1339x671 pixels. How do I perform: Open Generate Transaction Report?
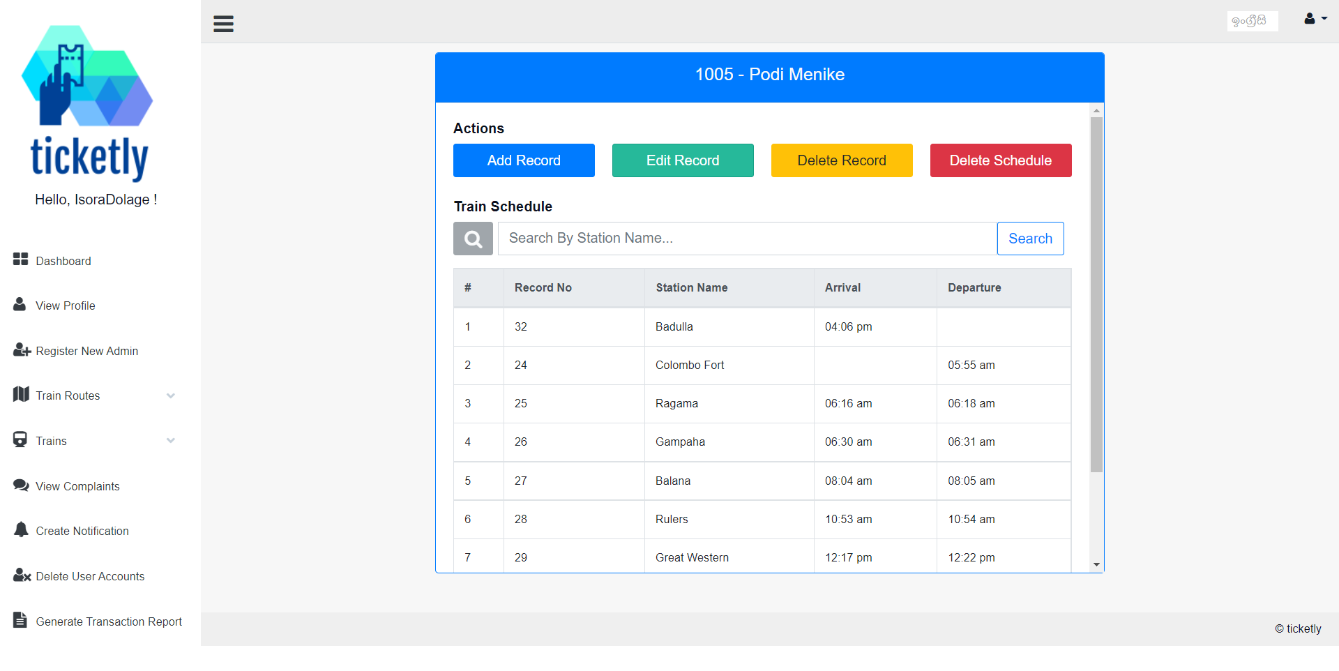click(109, 621)
